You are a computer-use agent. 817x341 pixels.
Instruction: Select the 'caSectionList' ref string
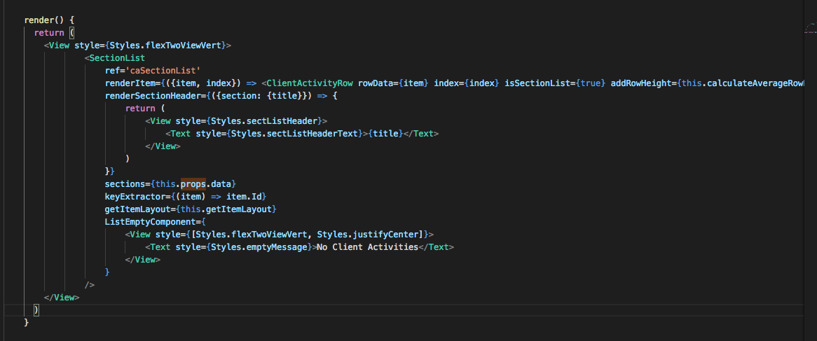tap(163, 70)
